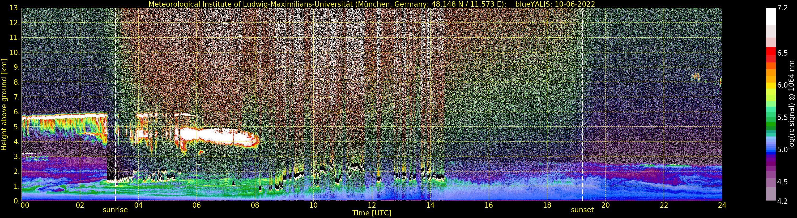
Task: Select the "sunset" label below the axis
Action: 582,210
